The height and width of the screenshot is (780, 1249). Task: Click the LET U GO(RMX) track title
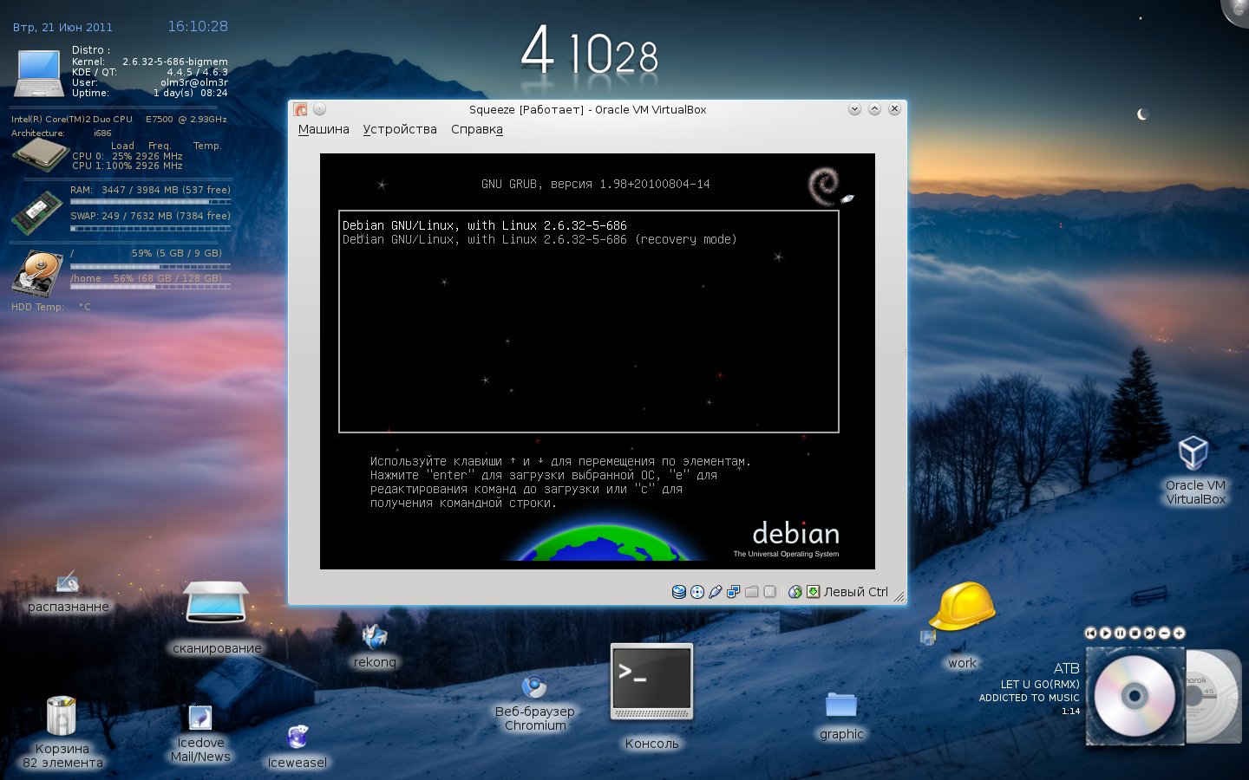click(x=1040, y=684)
